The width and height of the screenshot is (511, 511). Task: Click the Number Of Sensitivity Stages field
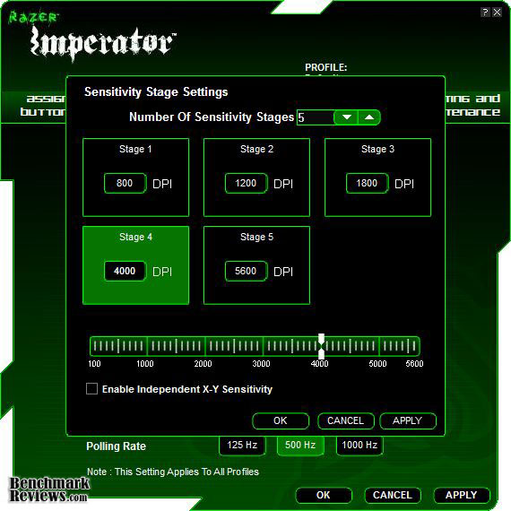click(x=316, y=117)
